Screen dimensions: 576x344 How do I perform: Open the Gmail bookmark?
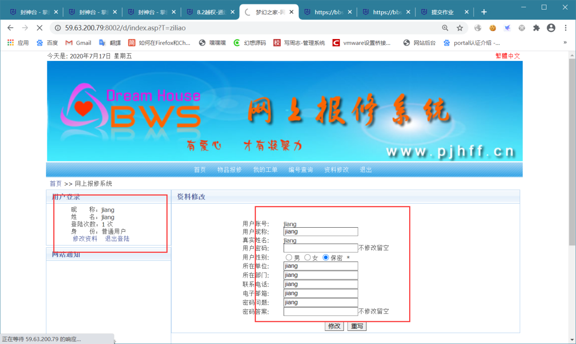78,43
